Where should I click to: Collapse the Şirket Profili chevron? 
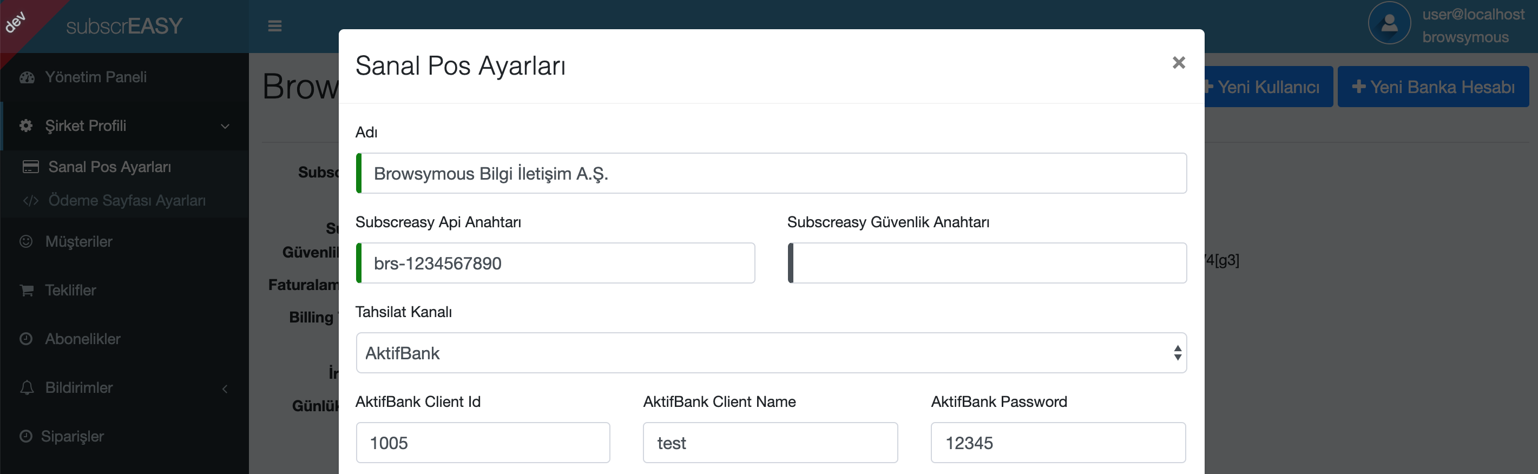click(x=225, y=126)
